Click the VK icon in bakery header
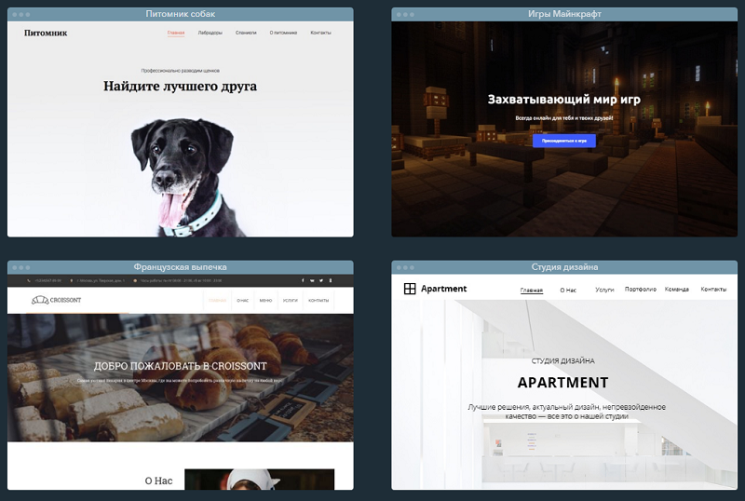 [x=312, y=280]
